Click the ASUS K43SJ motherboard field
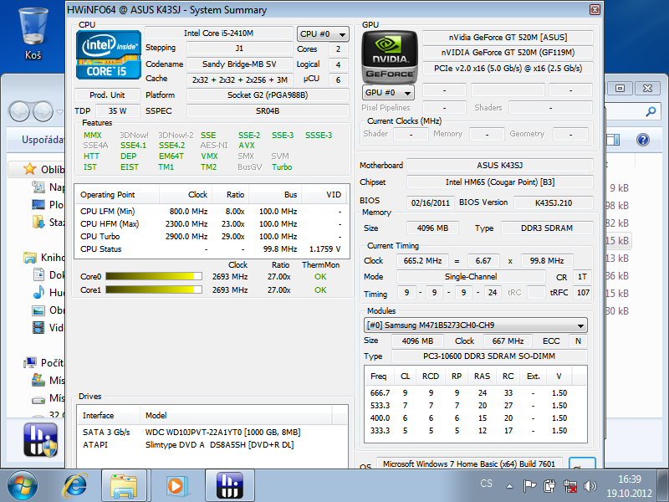The image size is (669, 502). (x=500, y=165)
